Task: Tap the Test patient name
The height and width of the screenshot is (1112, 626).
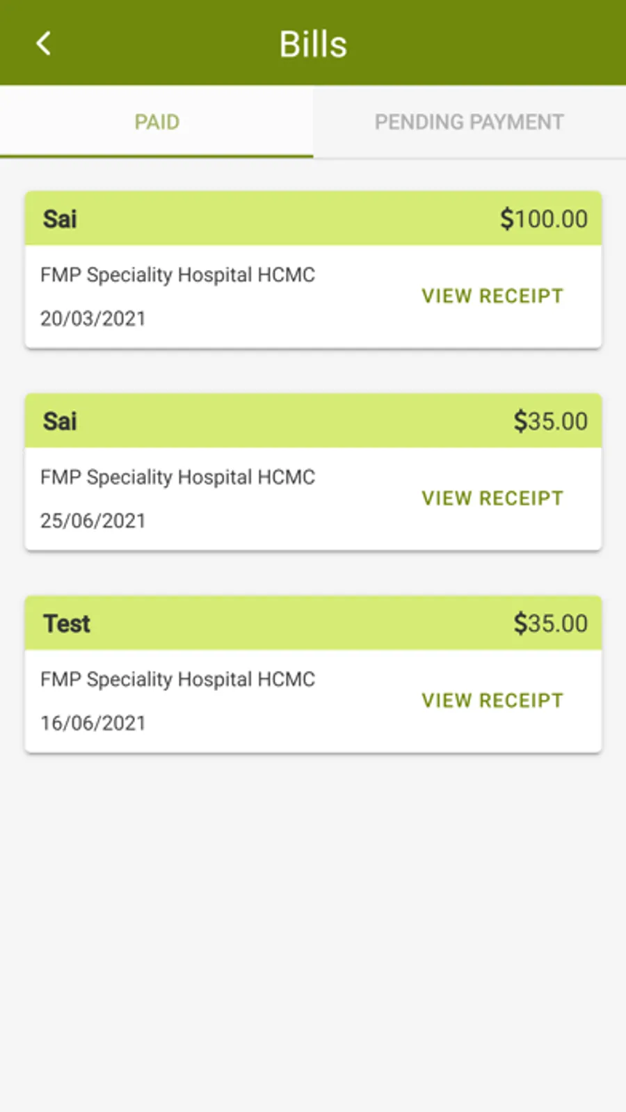Action: pos(67,623)
